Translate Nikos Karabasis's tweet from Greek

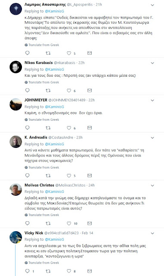click(x=42, y=82)
